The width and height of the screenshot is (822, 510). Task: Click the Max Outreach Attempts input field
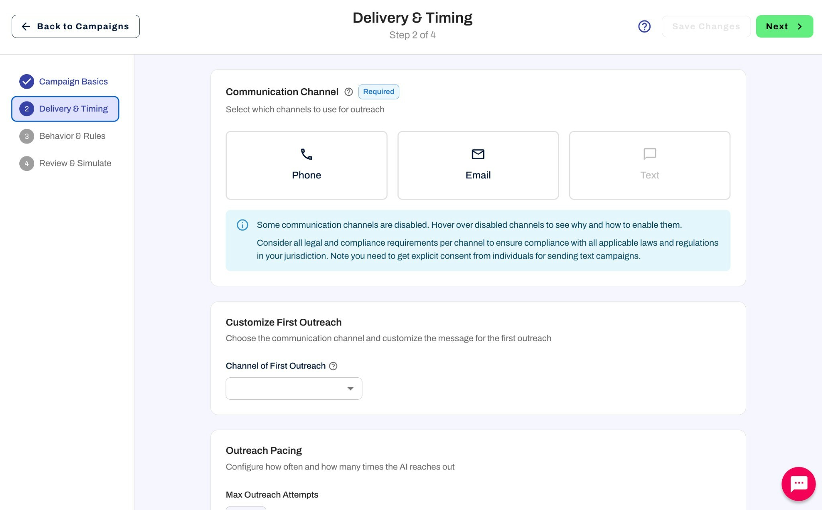click(246, 508)
